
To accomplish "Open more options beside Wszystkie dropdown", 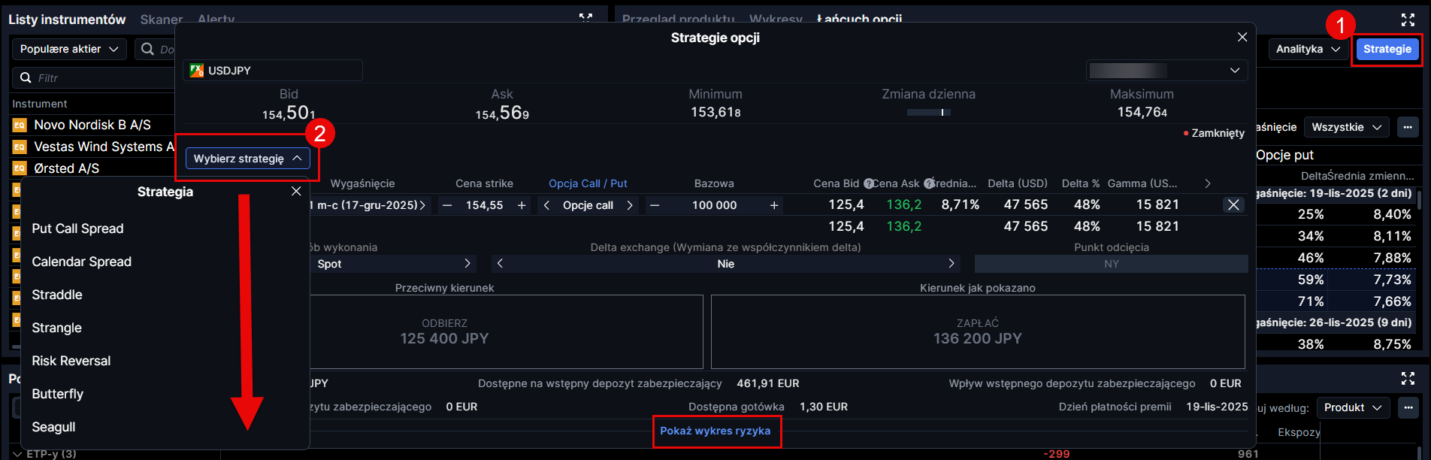I will pos(1408,127).
